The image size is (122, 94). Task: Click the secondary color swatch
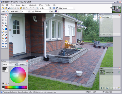[x=7, y=71]
